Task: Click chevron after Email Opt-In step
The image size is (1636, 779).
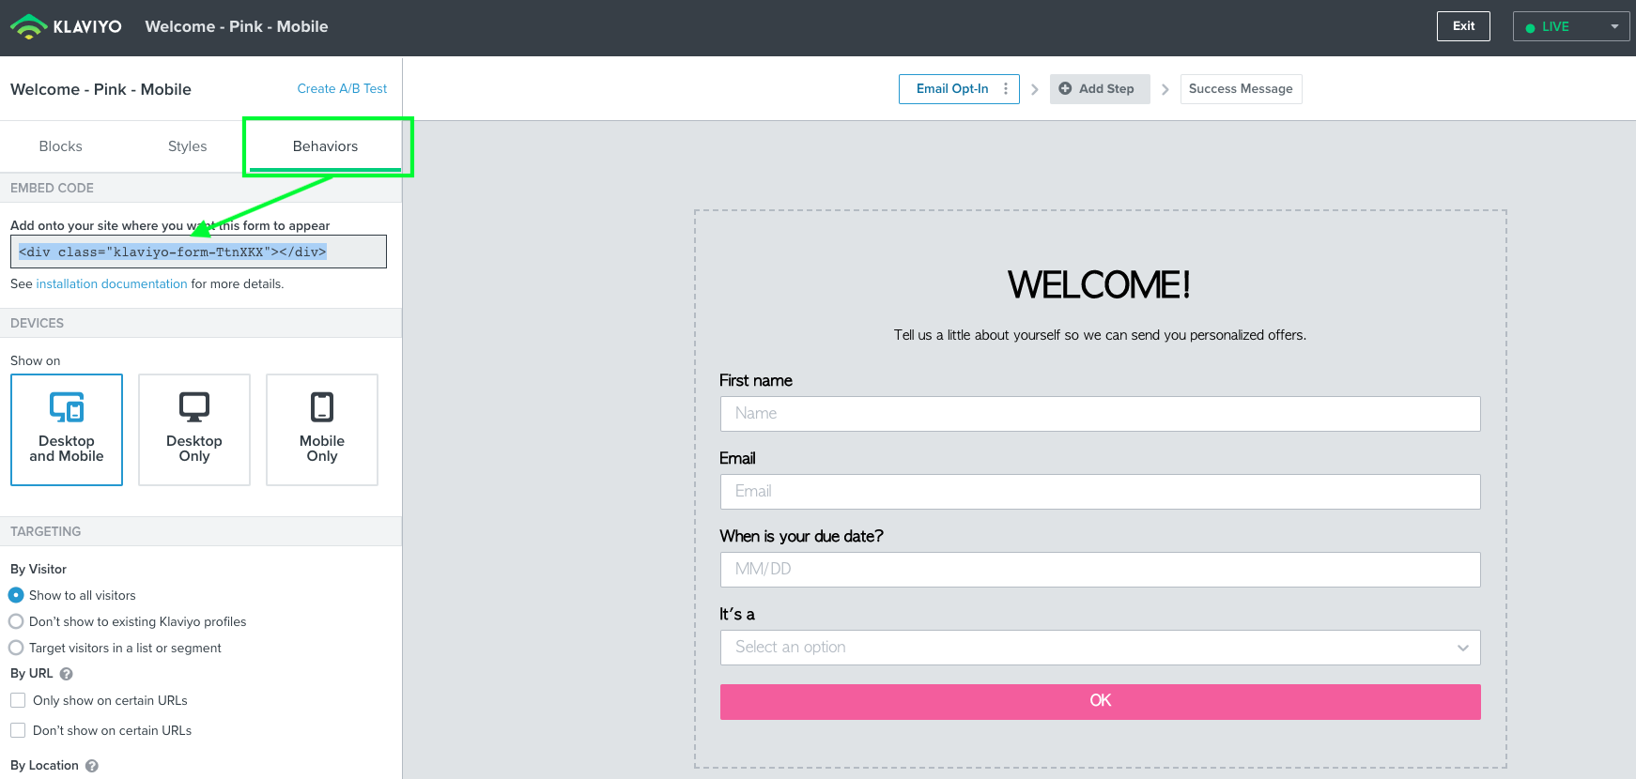Action: [1034, 89]
